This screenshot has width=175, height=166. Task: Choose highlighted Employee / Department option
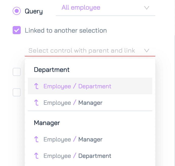(90, 86)
